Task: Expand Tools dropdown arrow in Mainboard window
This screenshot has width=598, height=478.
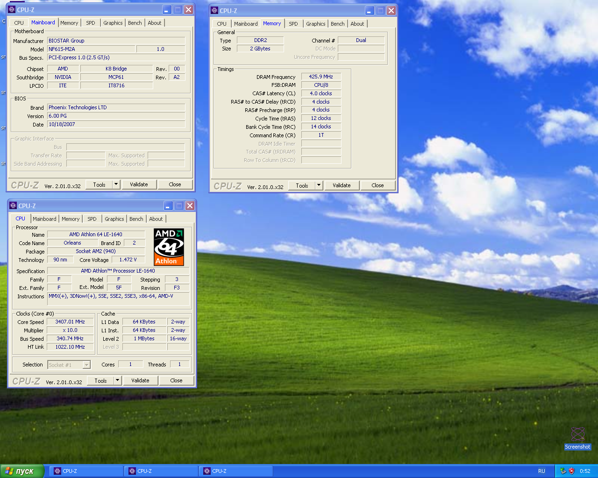Action: [x=116, y=184]
